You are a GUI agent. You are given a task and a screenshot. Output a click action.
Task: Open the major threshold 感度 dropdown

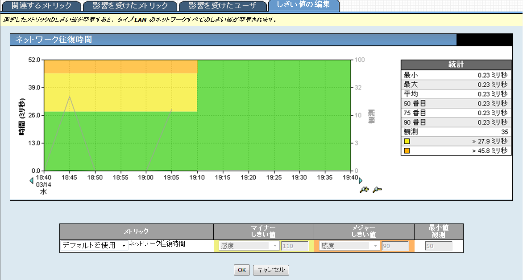tap(349, 246)
